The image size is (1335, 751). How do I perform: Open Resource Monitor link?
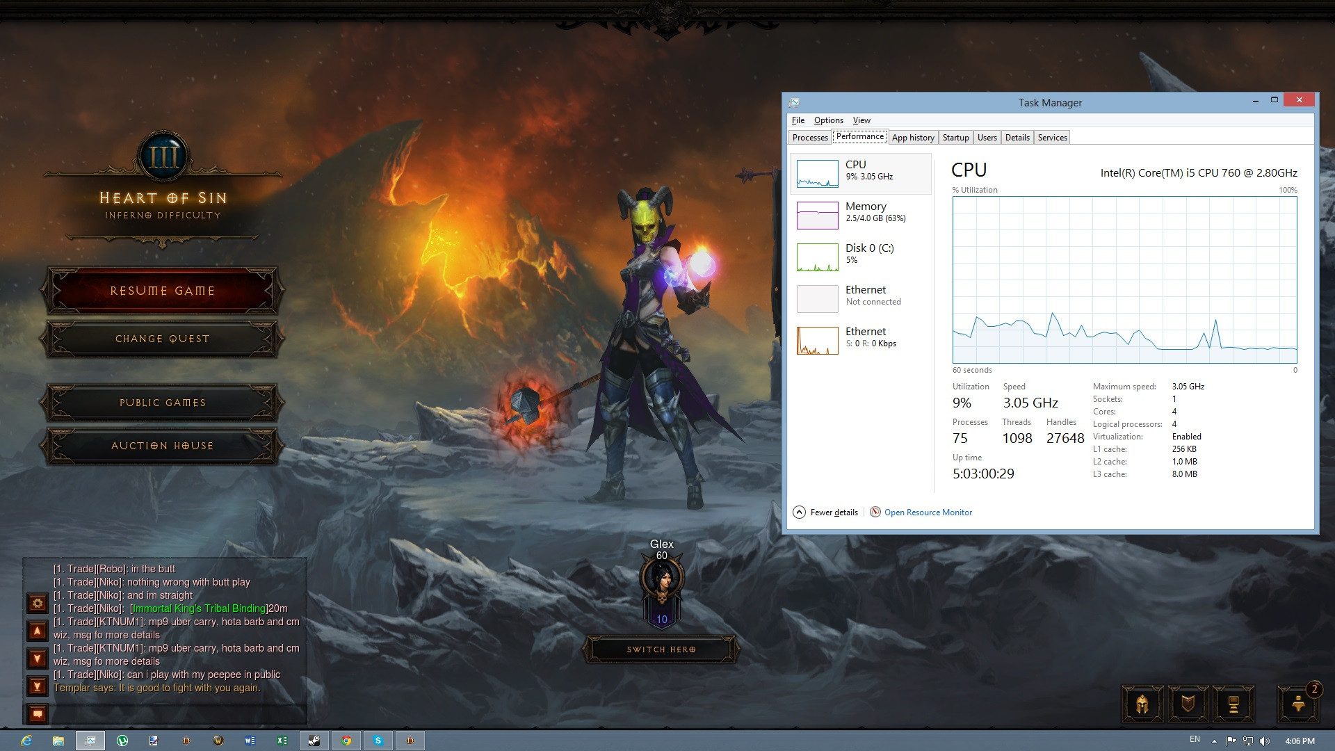click(928, 512)
